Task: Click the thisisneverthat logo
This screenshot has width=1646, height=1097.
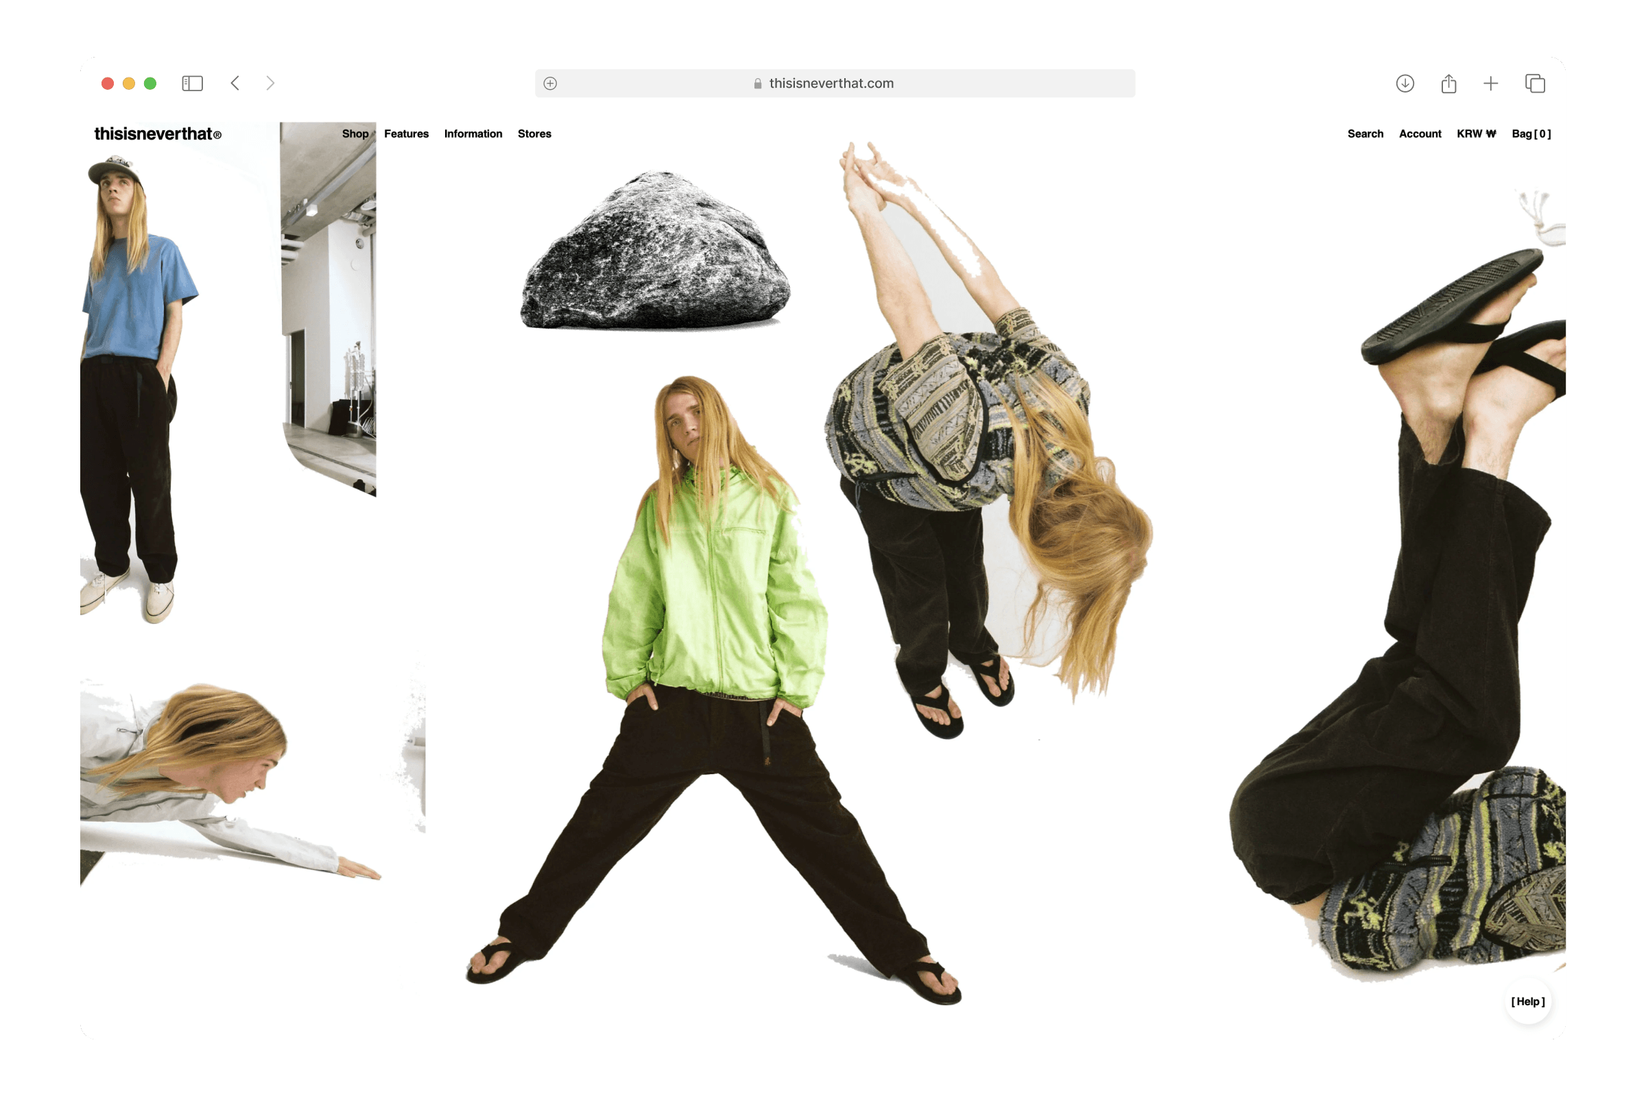Action: point(158,134)
